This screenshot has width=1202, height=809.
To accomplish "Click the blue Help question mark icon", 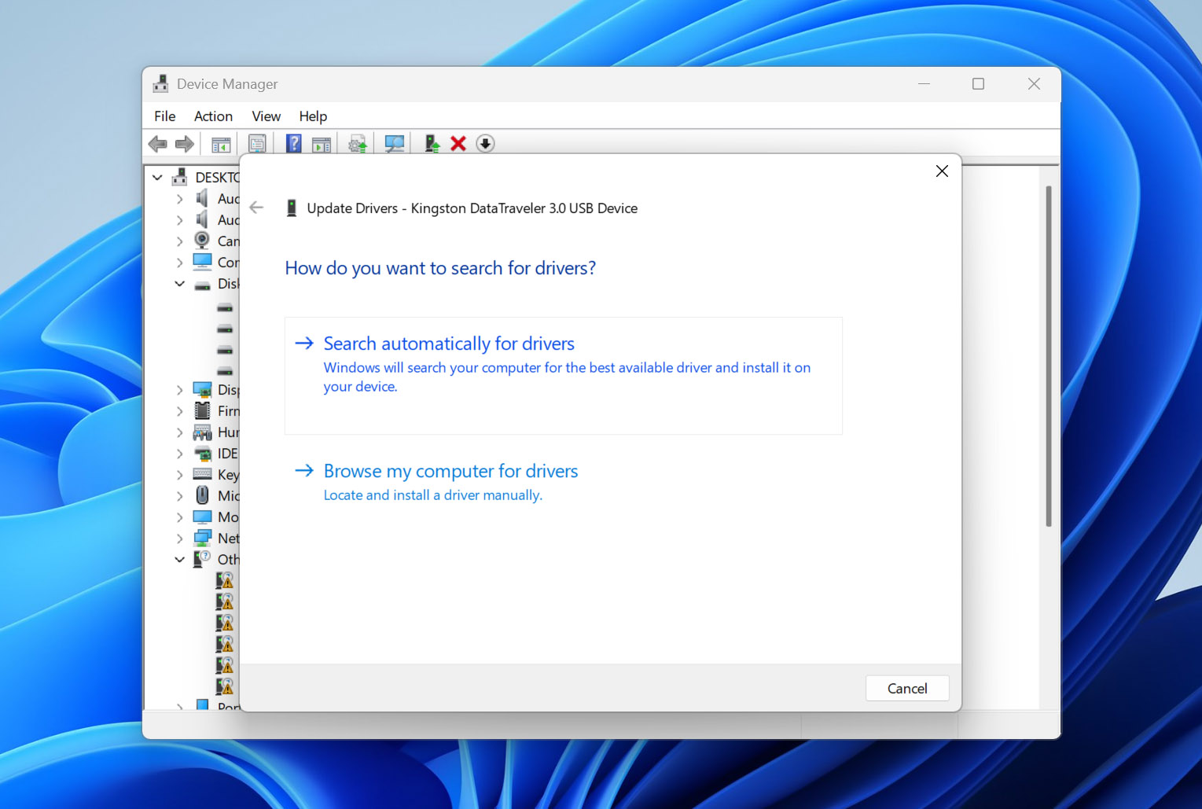I will coord(293,144).
